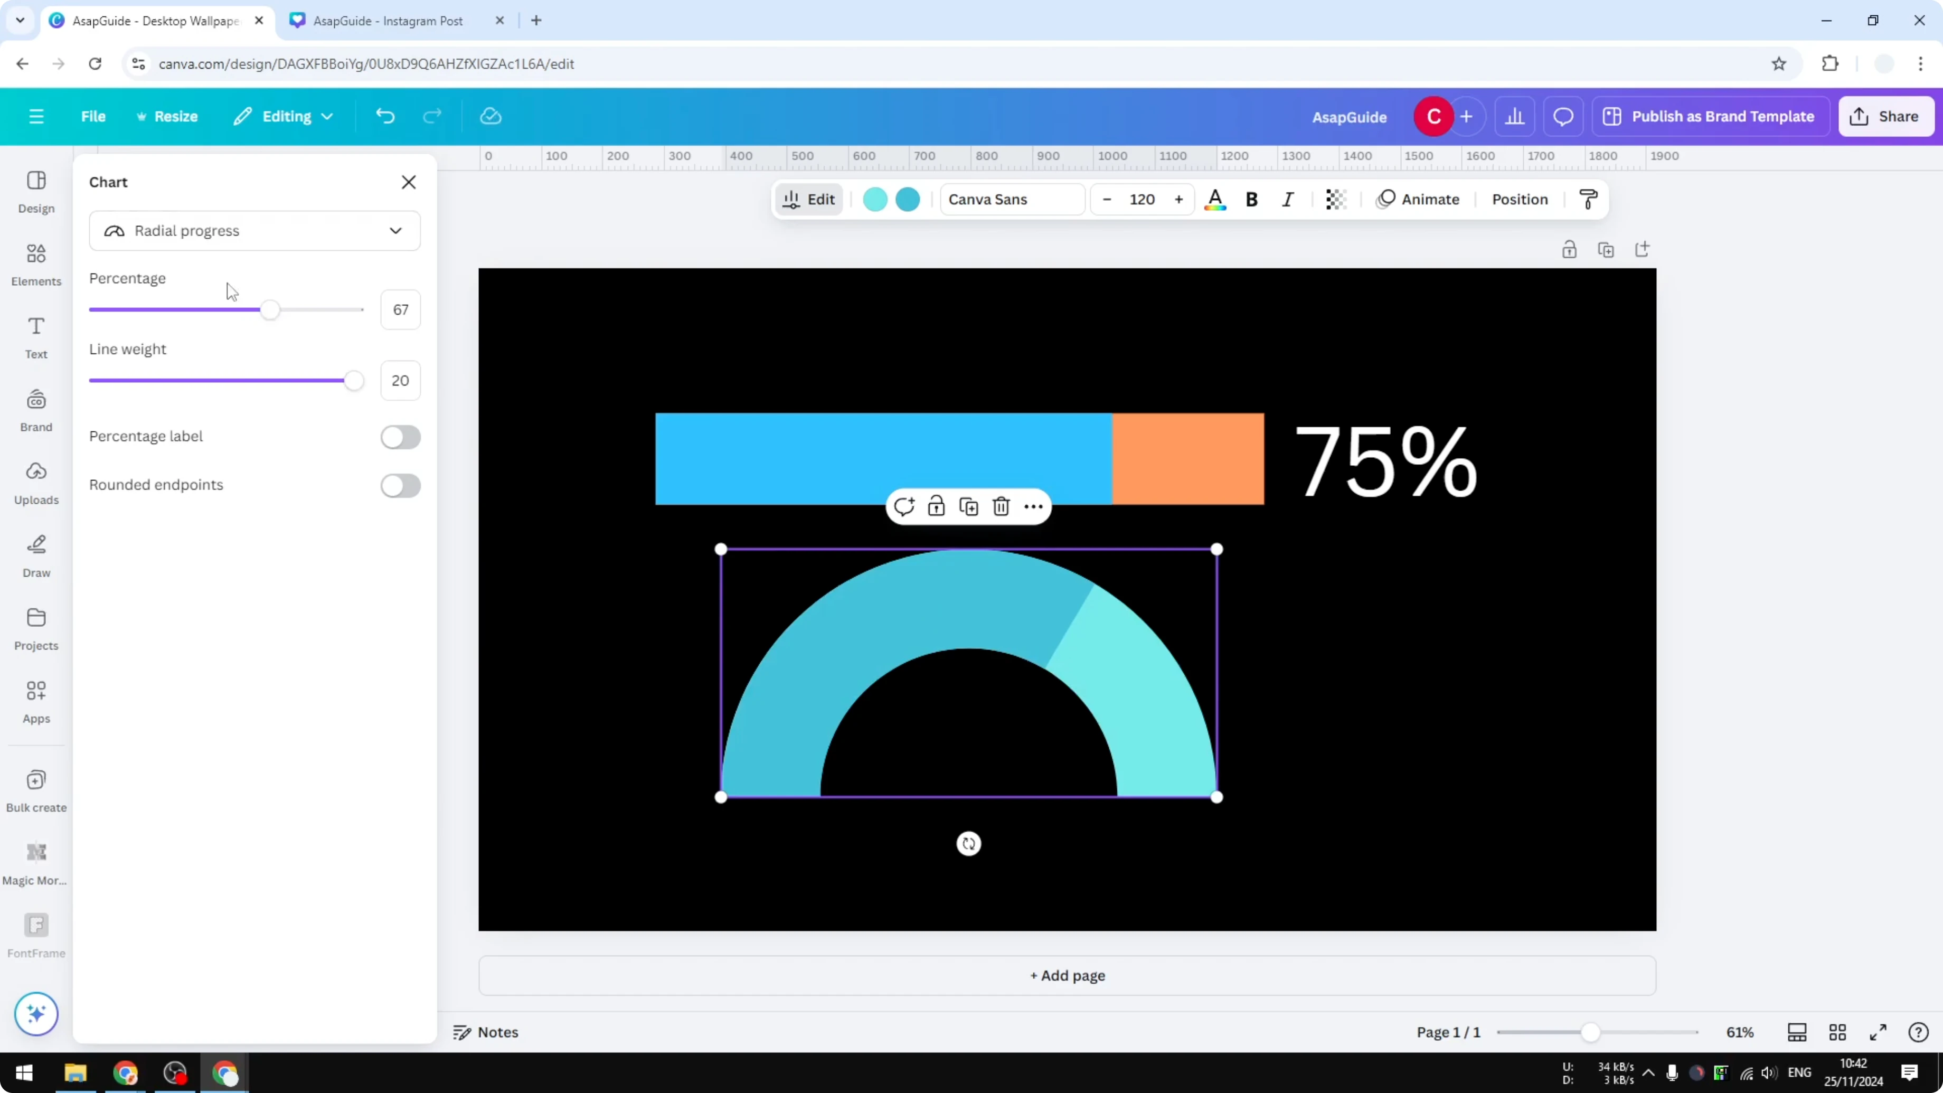
Task: Expand the Editing mode dropdown
Action: click(284, 116)
